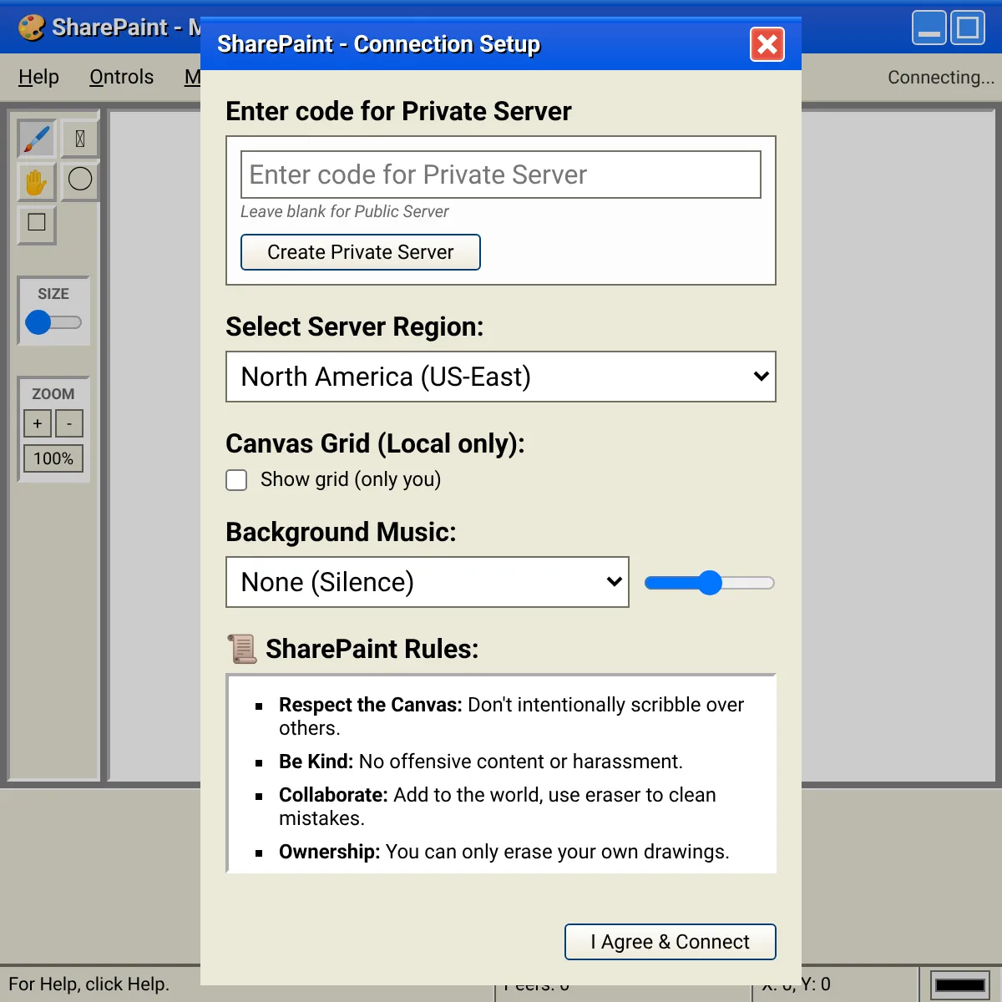Screen dimensions: 1002x1002
Task: Select the eraser tool beside the paintbrush
Action: click(x=80, y=139)
